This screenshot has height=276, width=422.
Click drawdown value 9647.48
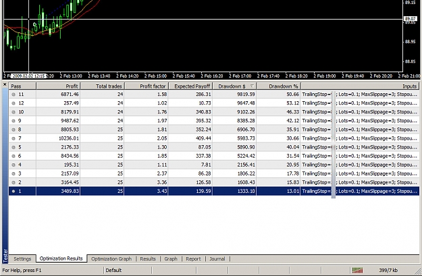coord(246,103)
